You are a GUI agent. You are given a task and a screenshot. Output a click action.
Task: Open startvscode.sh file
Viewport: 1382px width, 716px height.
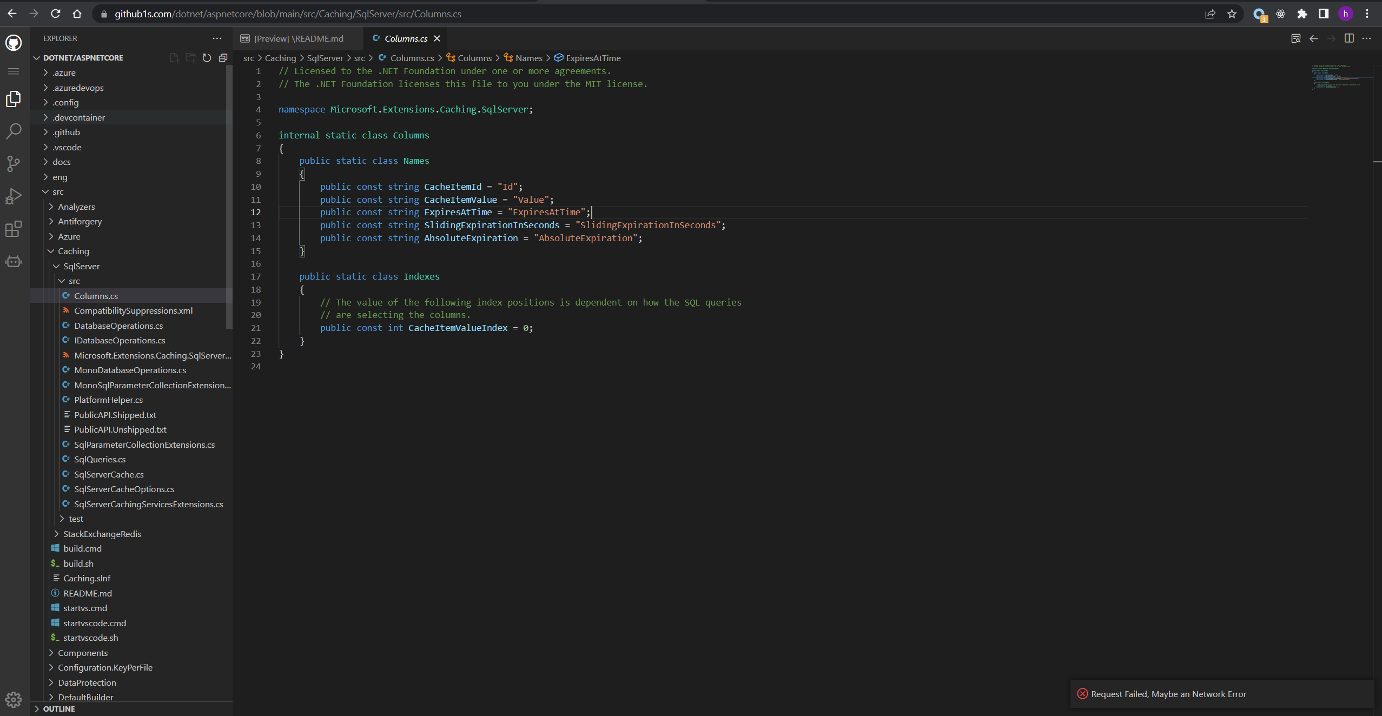(131, 638)
